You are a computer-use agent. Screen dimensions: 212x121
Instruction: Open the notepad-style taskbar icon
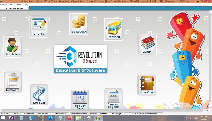[x=60, y=118]
